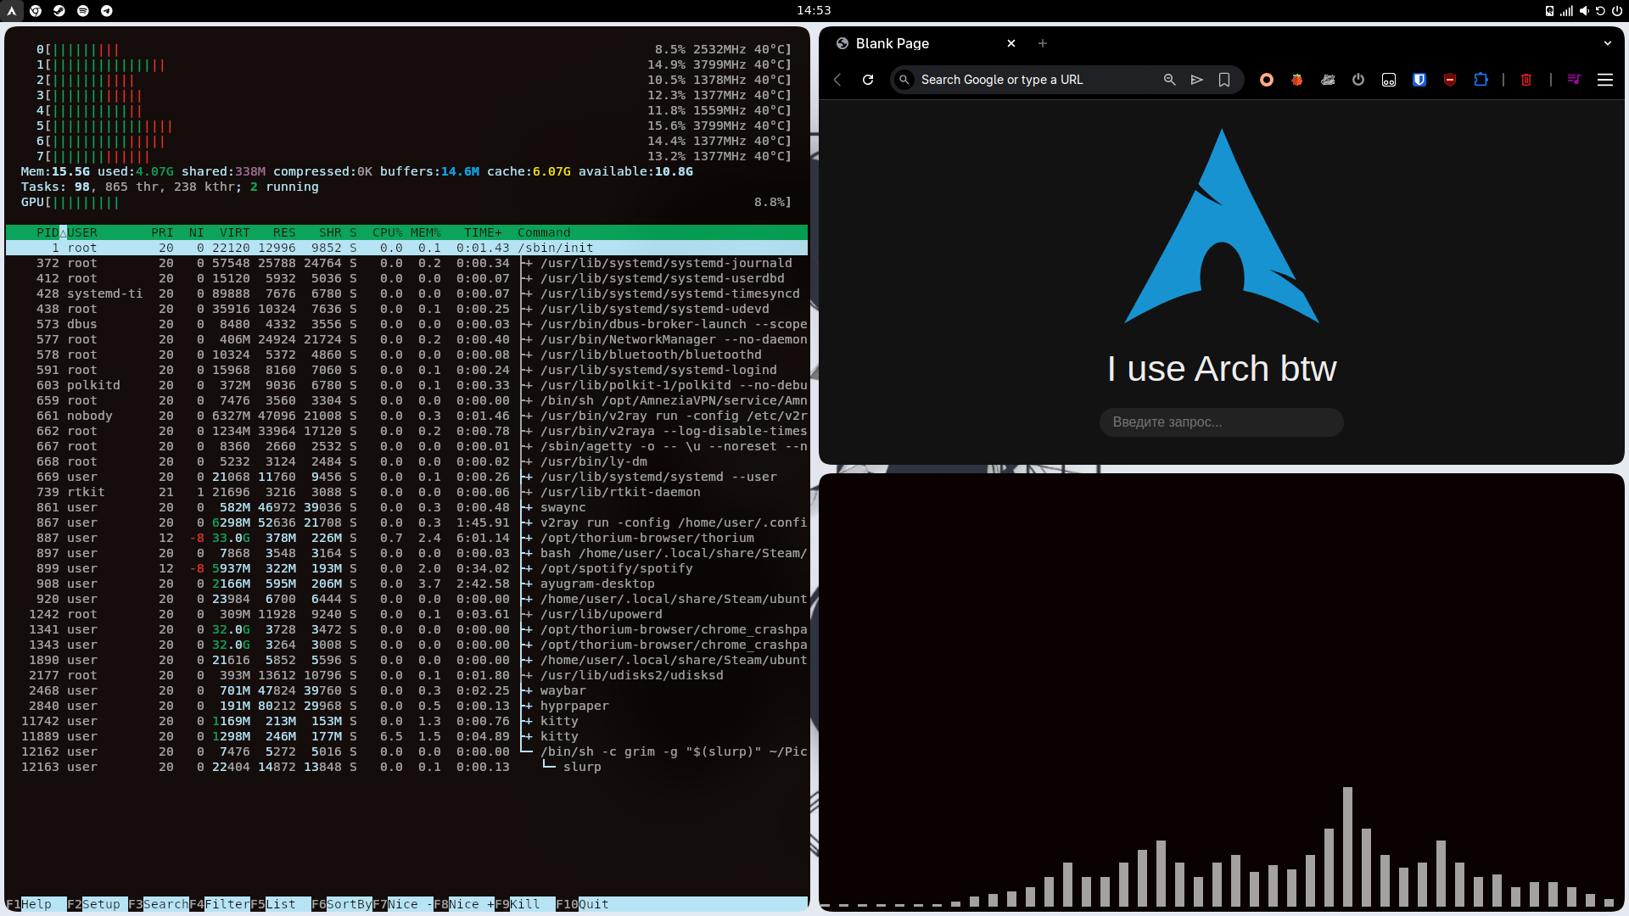The width and height of the screenshot is (1629, 916).
Task: Open the purple media control icon
Action: tap(1574, 80)
